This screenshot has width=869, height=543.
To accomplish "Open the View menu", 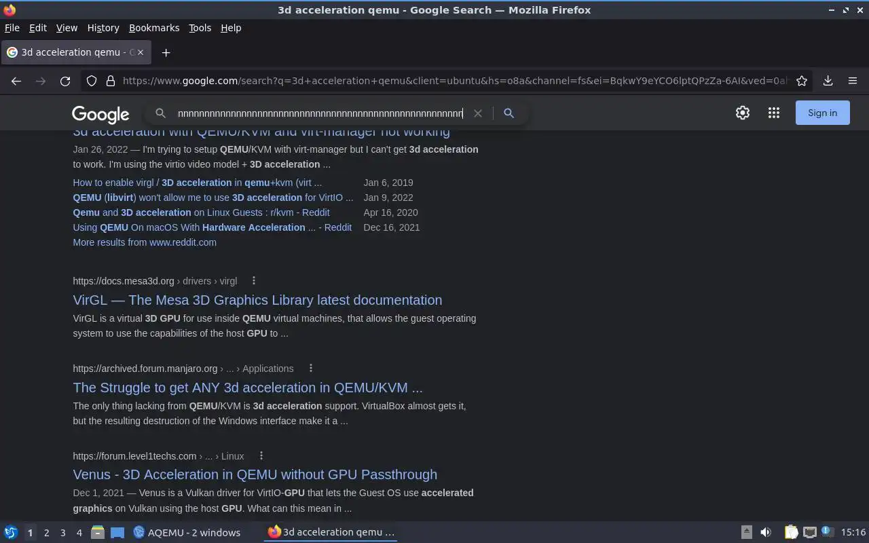I will pos(67,28).
